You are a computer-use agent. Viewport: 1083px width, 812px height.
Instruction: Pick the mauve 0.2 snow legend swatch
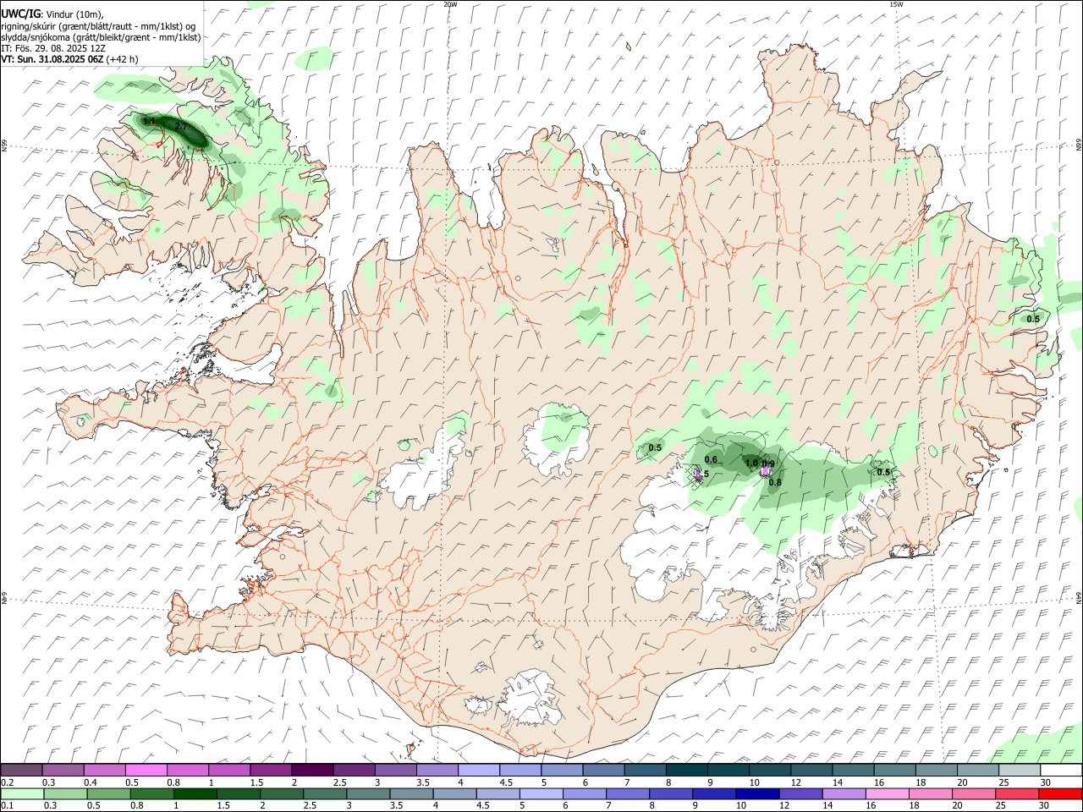click(21, 771)
